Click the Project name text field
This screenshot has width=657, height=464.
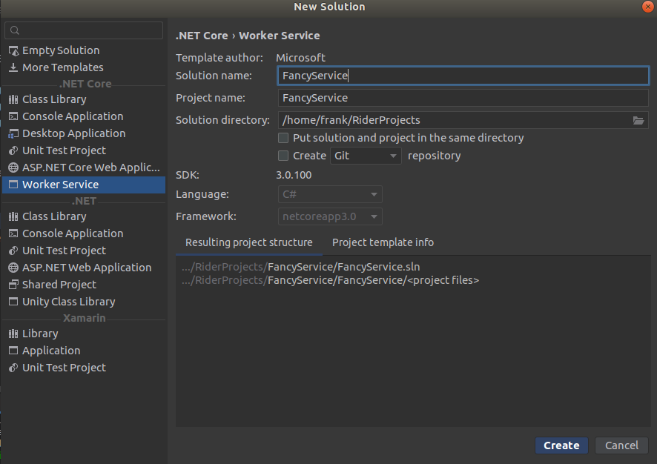pos(463,98)
